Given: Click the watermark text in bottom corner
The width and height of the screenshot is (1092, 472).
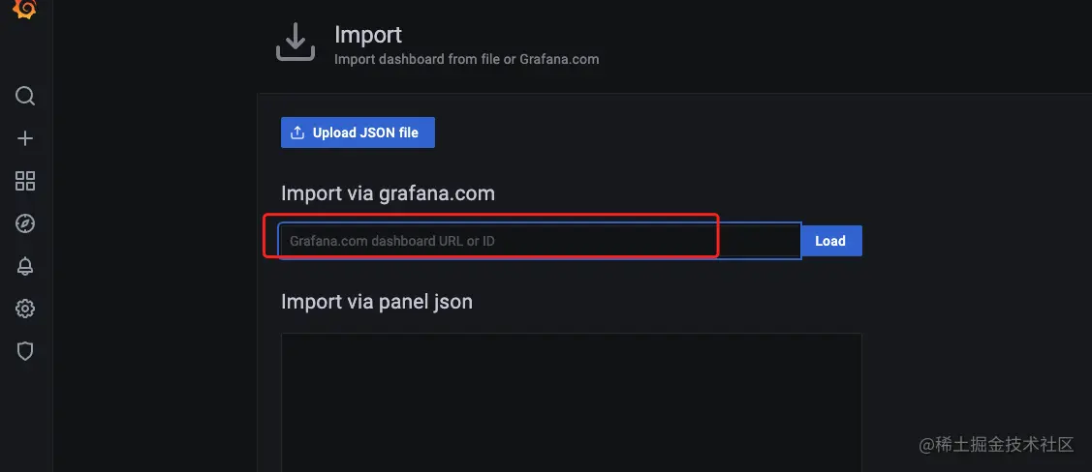Looking at the screenshot, I should pos(996,445).
